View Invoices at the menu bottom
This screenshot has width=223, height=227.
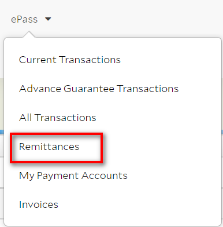click(39, 204)
